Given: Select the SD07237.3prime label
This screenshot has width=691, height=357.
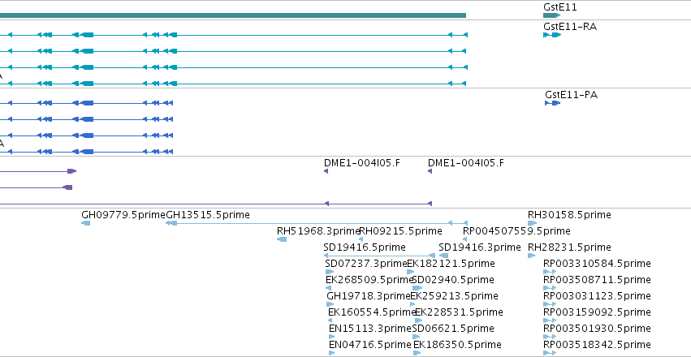Looking at the screenshot, I should click(x=366, y=264).
